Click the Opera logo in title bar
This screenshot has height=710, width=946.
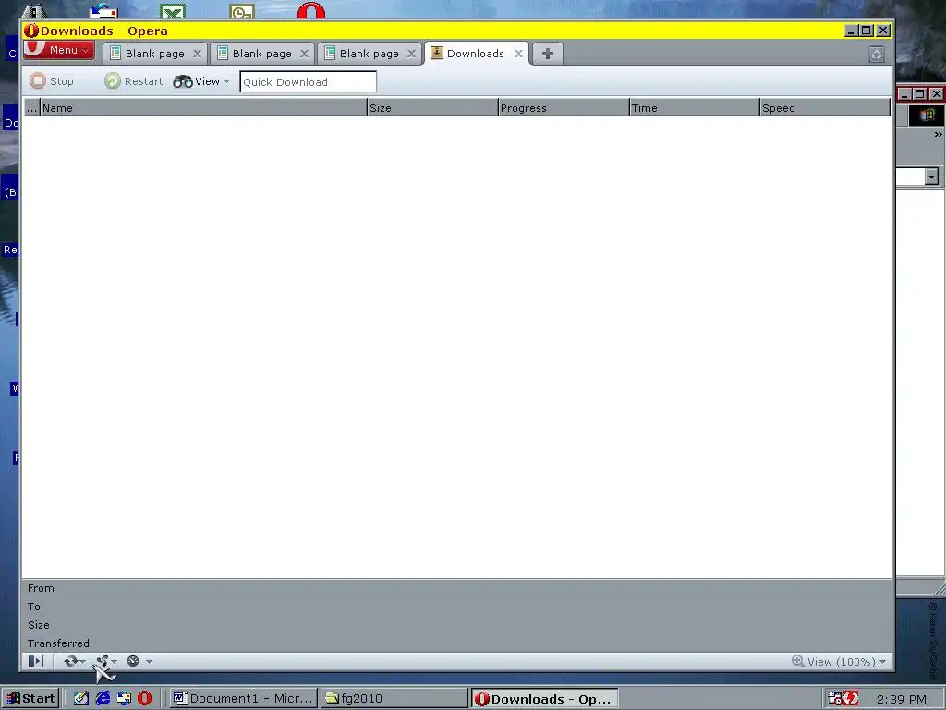pos(31,31)
